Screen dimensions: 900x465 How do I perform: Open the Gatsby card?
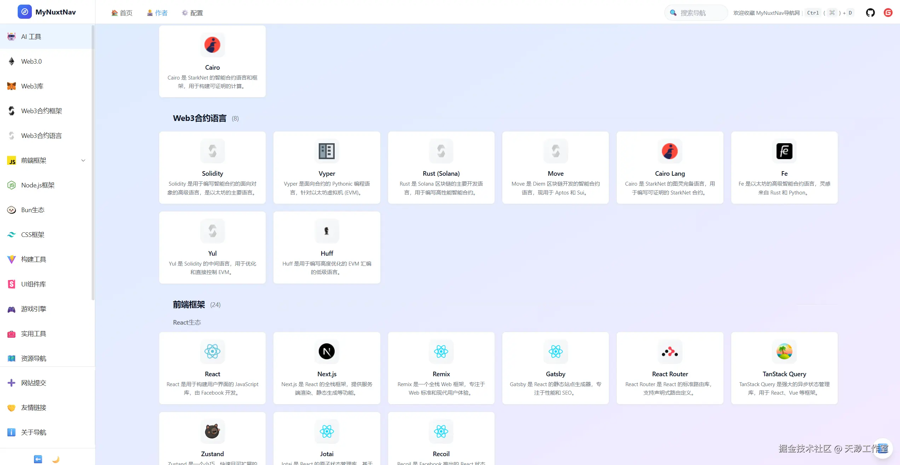pos(555,368)
